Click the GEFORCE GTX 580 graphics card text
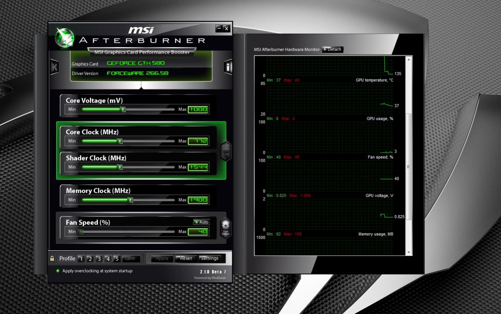 click(136, 63)
